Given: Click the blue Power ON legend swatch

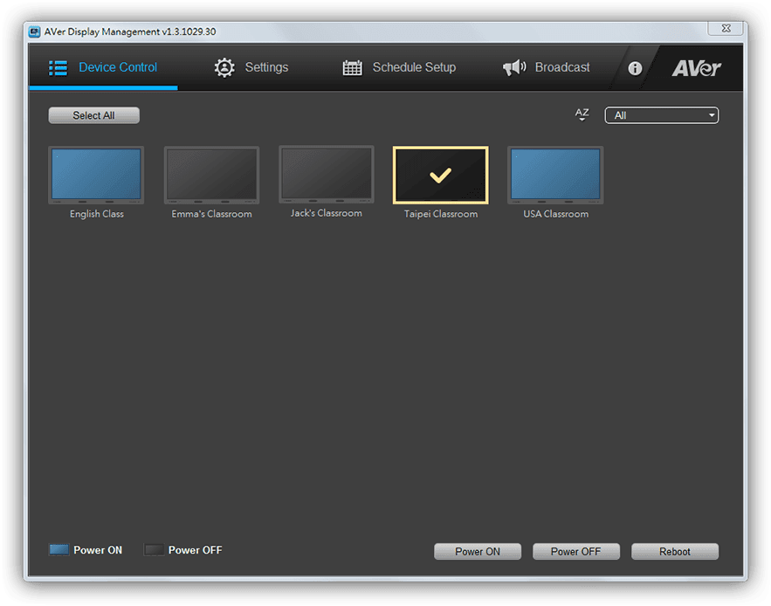Looking at the screenshot, I should [59, 550].
